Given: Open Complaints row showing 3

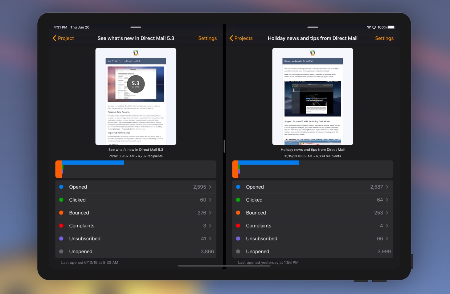Looking at the screenshot, I should [136, 226].
